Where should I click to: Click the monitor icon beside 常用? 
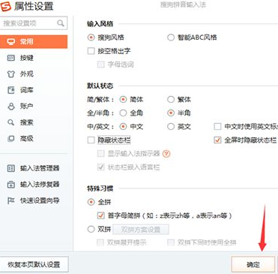pos(11,42)
